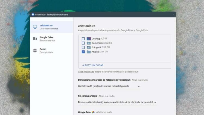Click the Google Foto pinwheel icon
The height and width of the screenshot is (115, 204).
point(93,112)
